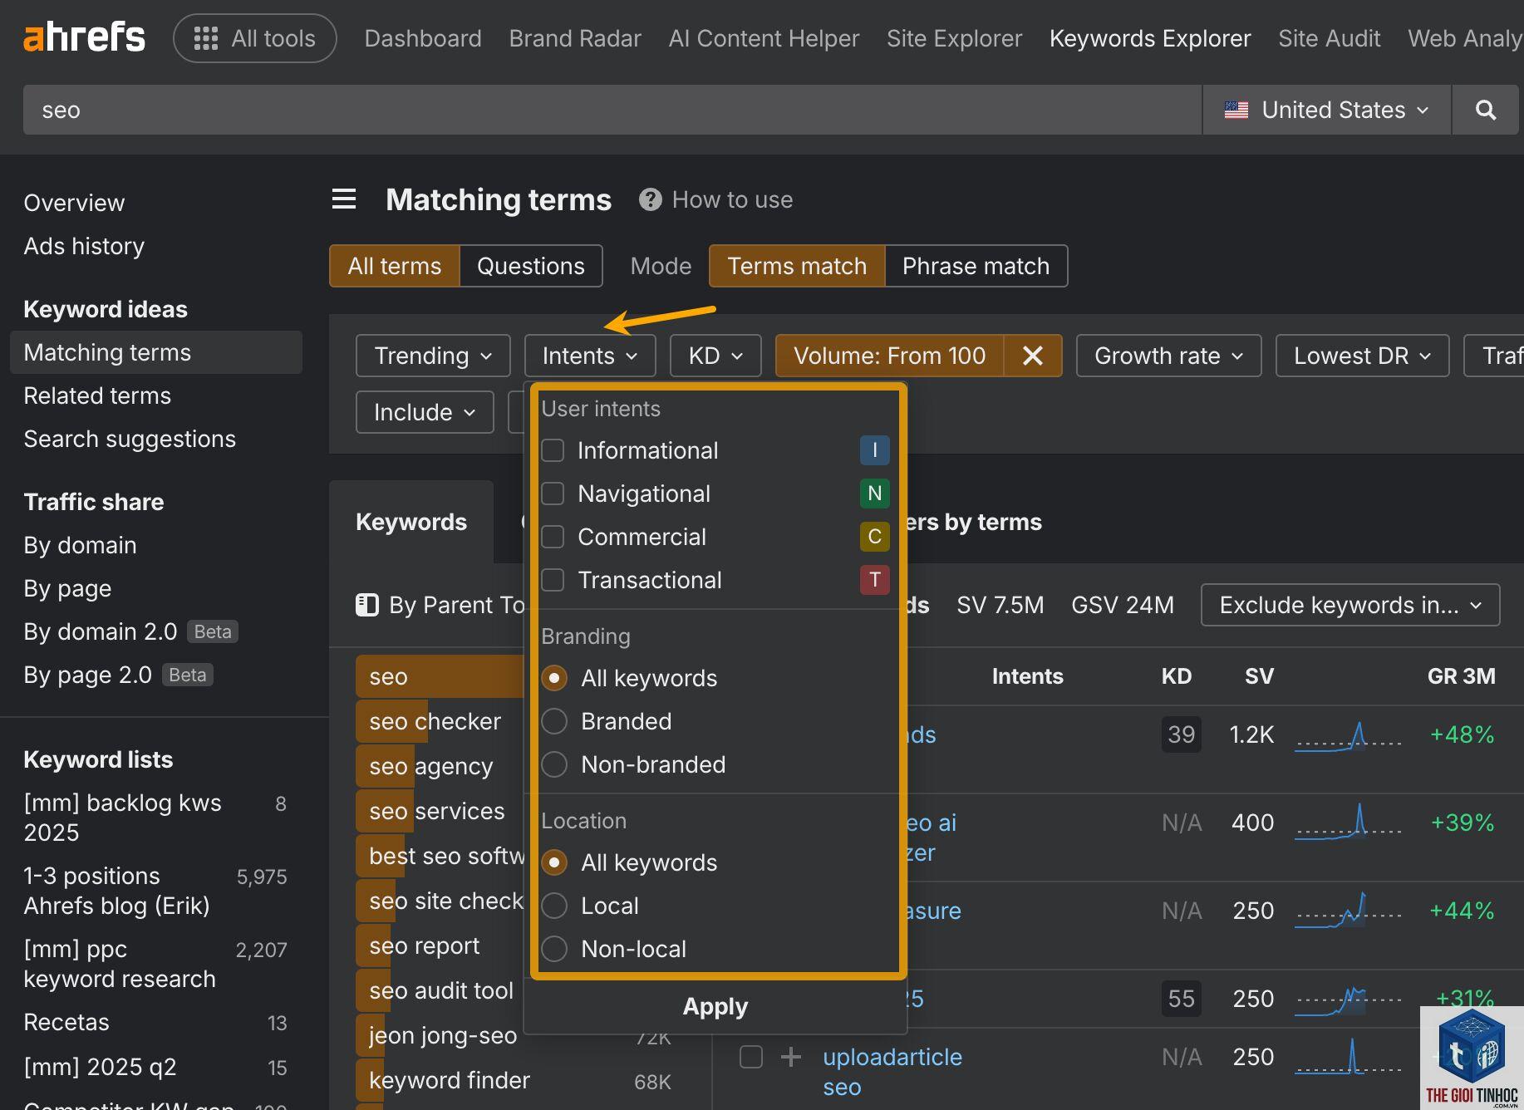Toggle the hamburger sidebar menu icon

(x=344, y=199)
